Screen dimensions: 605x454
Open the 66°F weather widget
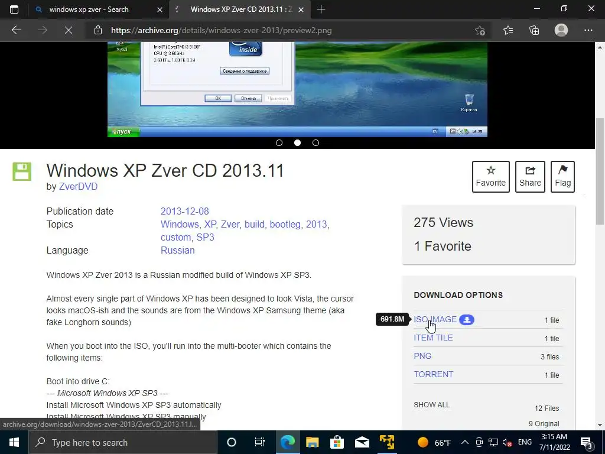tap(434, 442)
